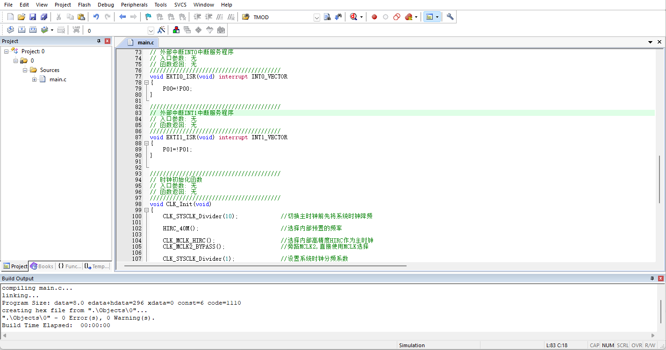Pin the Project panel with pushpin
The image size is (666, 350).
(x=99, y=41)
